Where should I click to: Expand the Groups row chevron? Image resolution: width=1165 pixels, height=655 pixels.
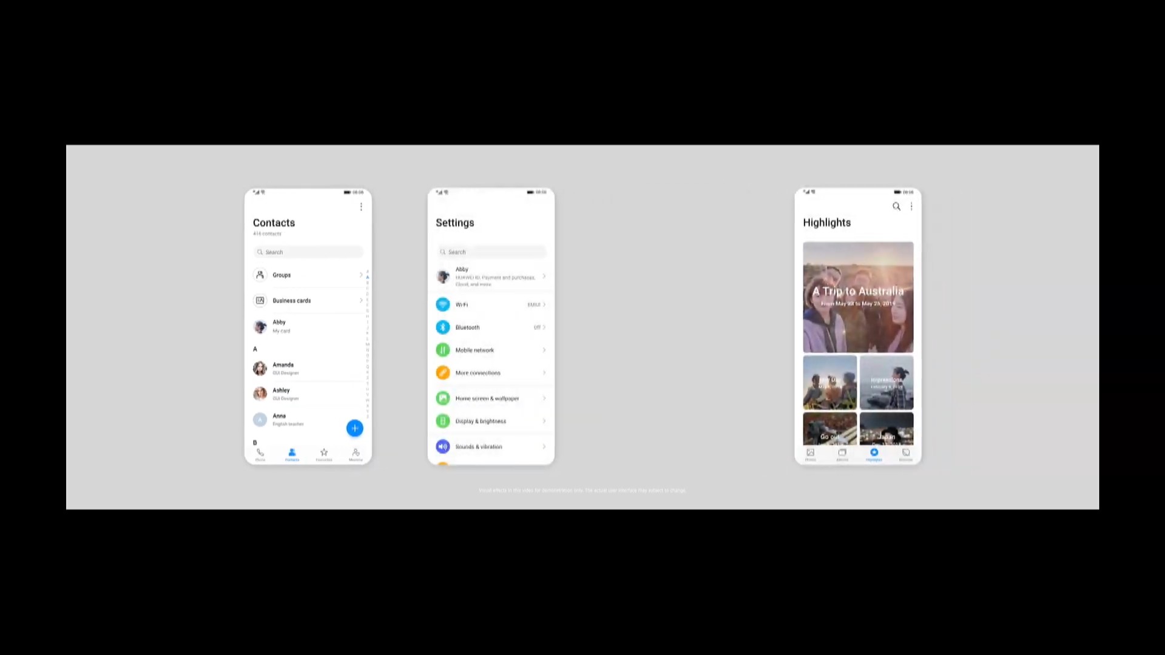tap(360, 275)
